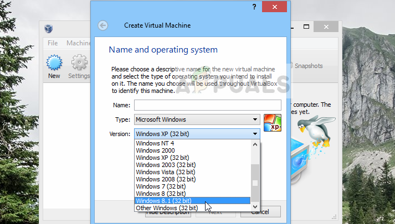Image resolution: width=395 pixels, height=224 pixels.
Task: Open the Machine menu
Action: click(x=78, y=43)
